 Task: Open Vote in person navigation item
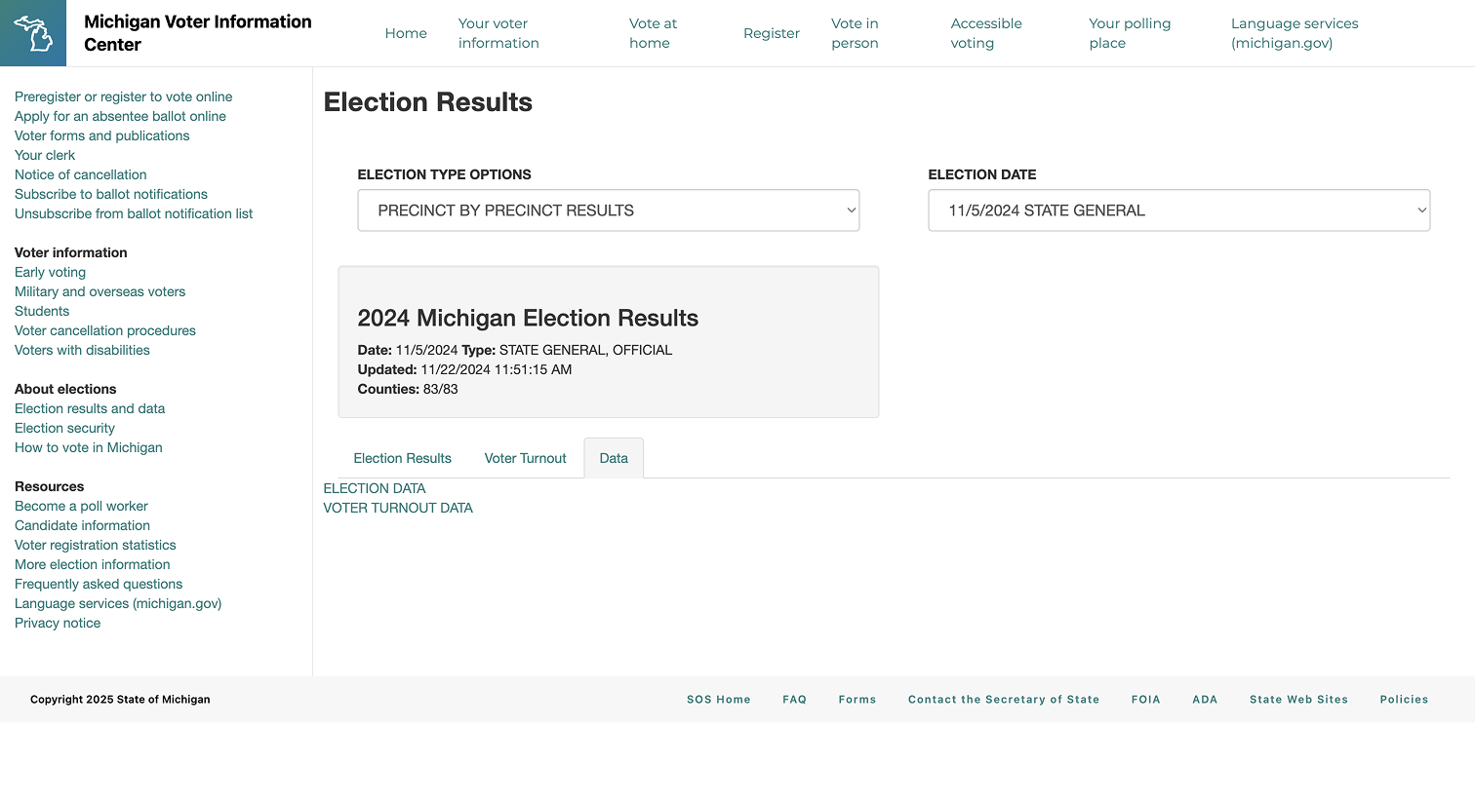click(855, 33)
